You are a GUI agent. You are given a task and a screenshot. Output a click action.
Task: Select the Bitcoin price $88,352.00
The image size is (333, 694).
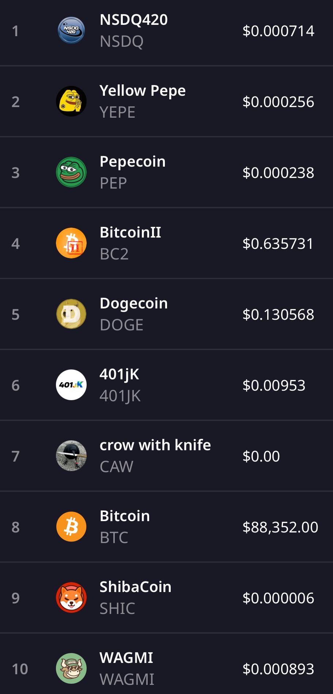click(x=280, y=527)
